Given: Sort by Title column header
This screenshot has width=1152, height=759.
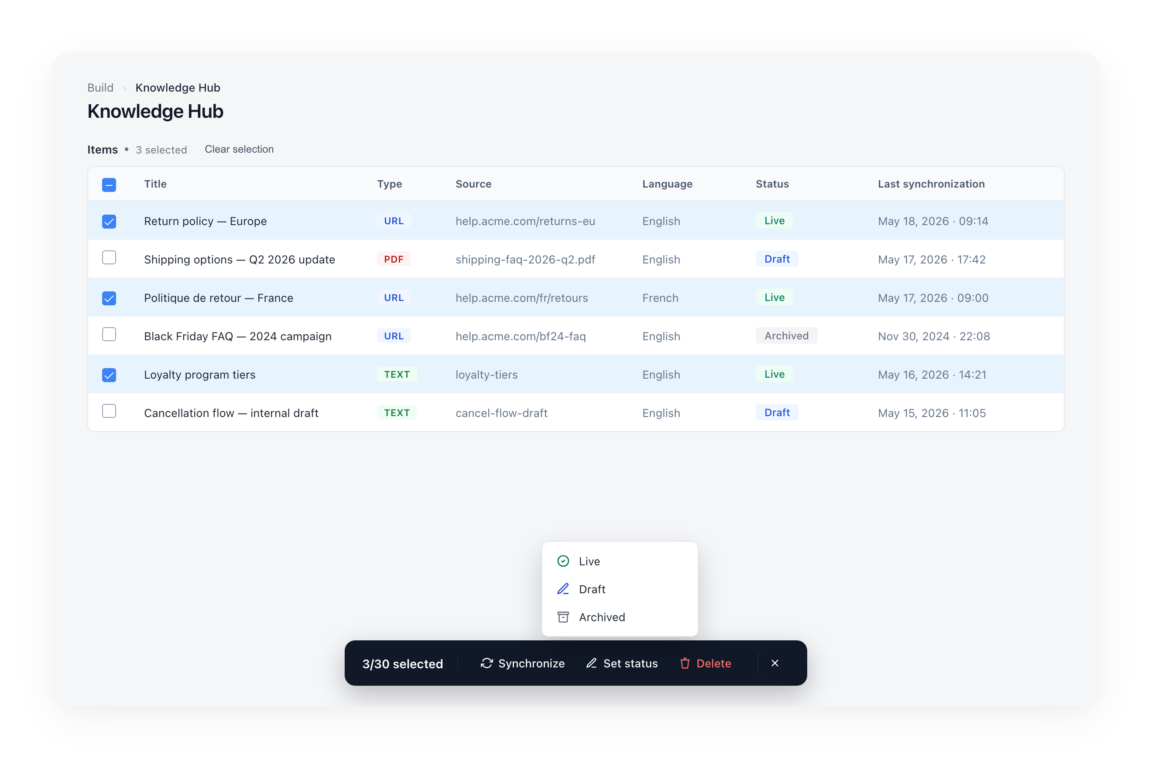Looking at the screenshot, I should [155, 184].
